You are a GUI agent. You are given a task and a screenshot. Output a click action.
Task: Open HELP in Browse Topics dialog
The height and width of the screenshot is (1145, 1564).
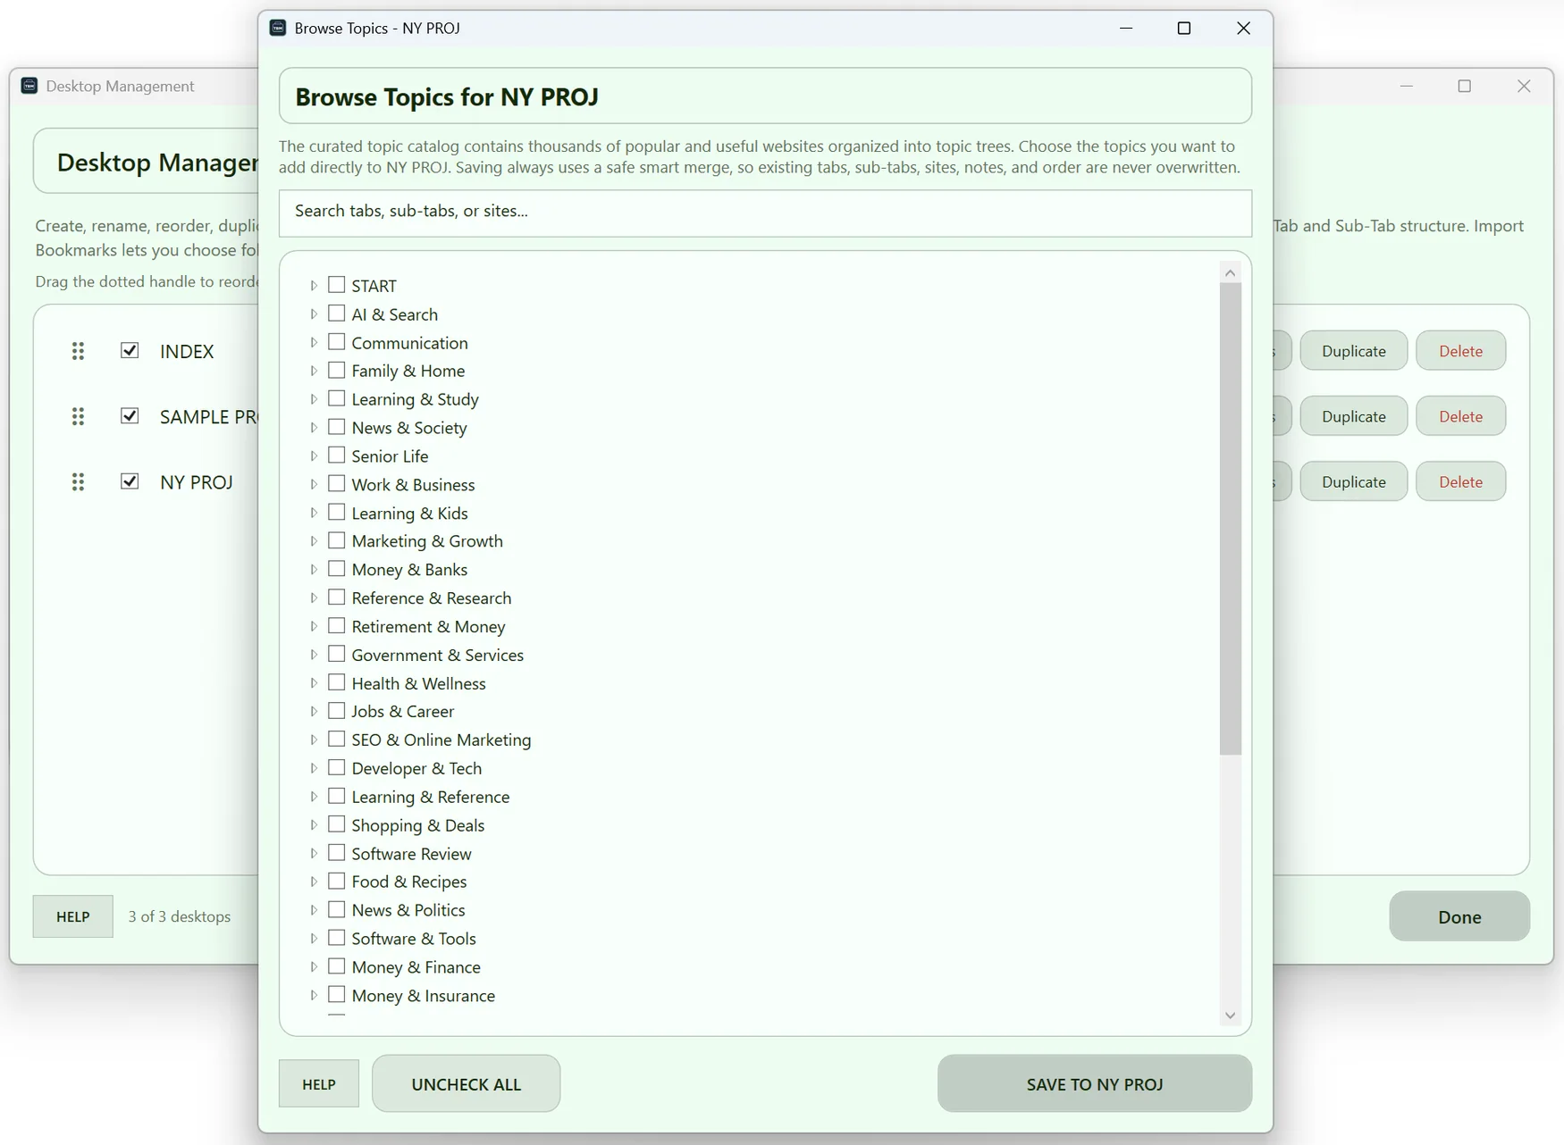coord(319,1083)
